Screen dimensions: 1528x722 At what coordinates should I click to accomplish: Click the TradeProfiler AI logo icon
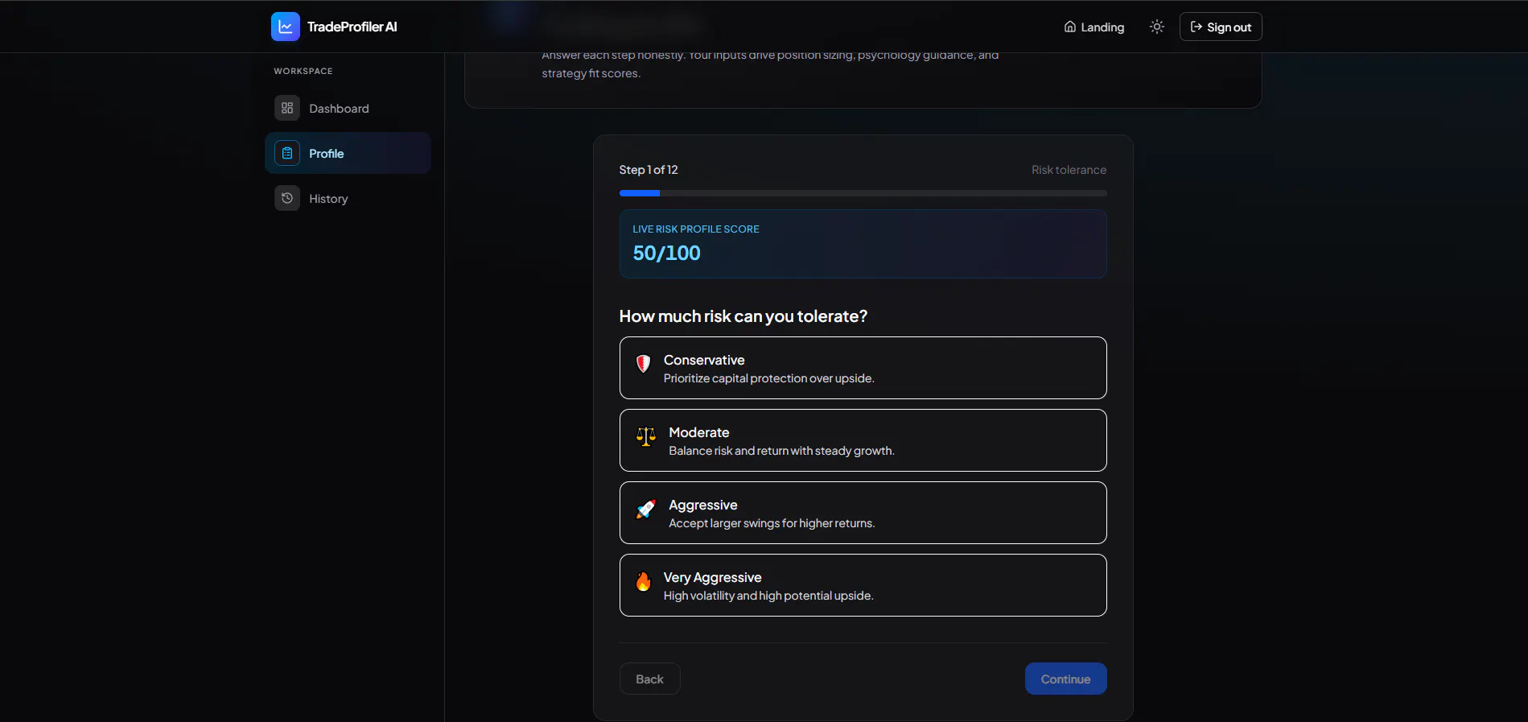[286, 27]
